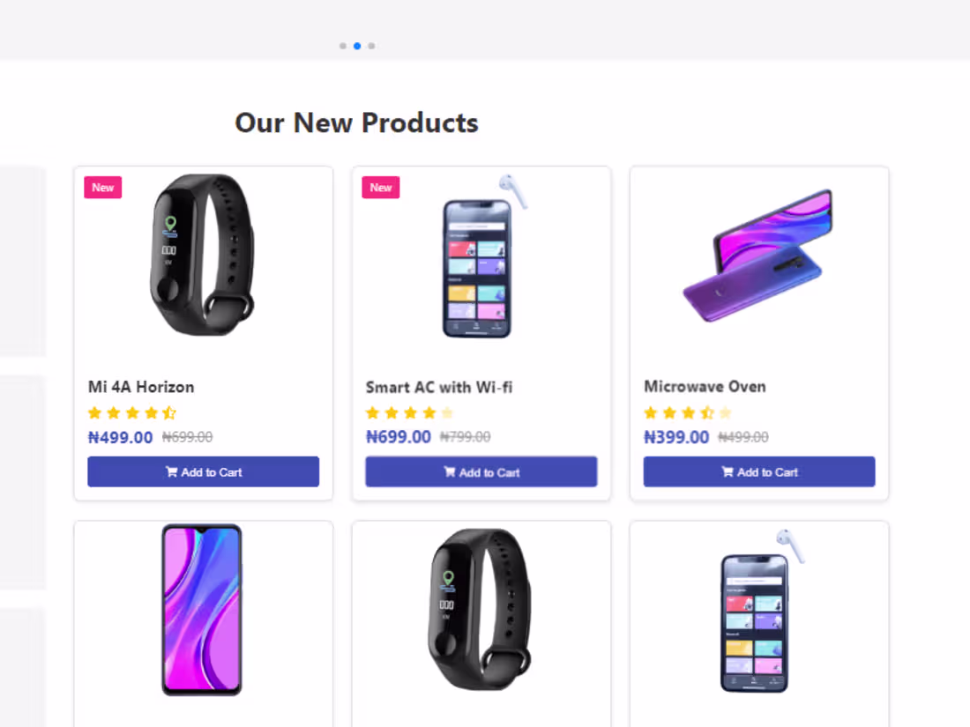Click the cart icon on Smart AC's Add to Cart

tap(449, 471)
